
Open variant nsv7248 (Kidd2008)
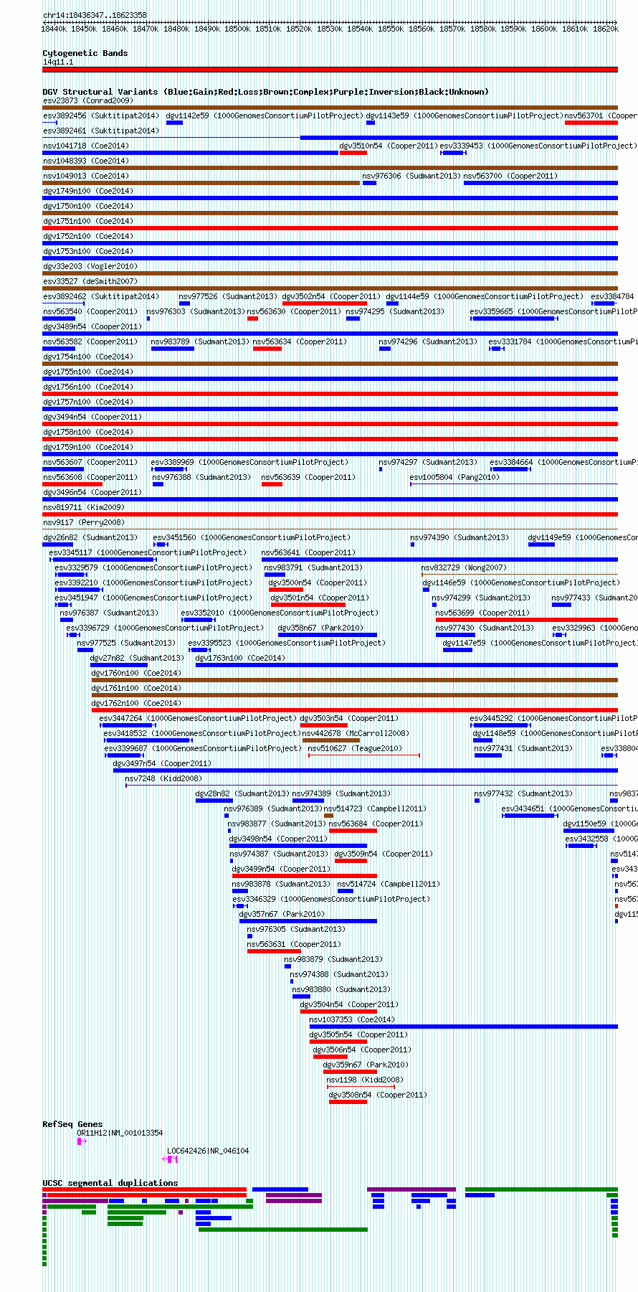(163, 778)
